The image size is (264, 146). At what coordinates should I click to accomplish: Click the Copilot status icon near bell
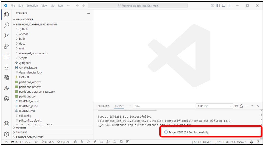click(251, 142)
